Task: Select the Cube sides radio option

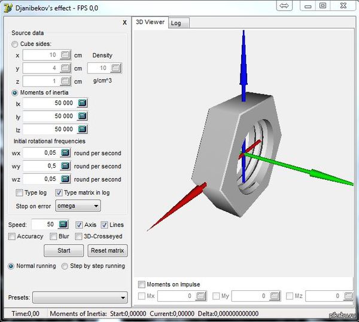Action: pos(15,44)
